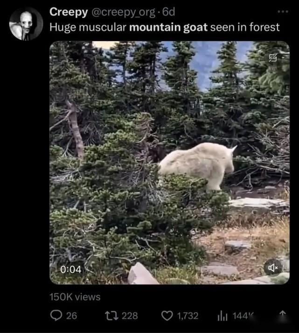Screen dimensions: 299x333
Task: Click the 0:04 video duration badge
Action: [x=70, y=269]
